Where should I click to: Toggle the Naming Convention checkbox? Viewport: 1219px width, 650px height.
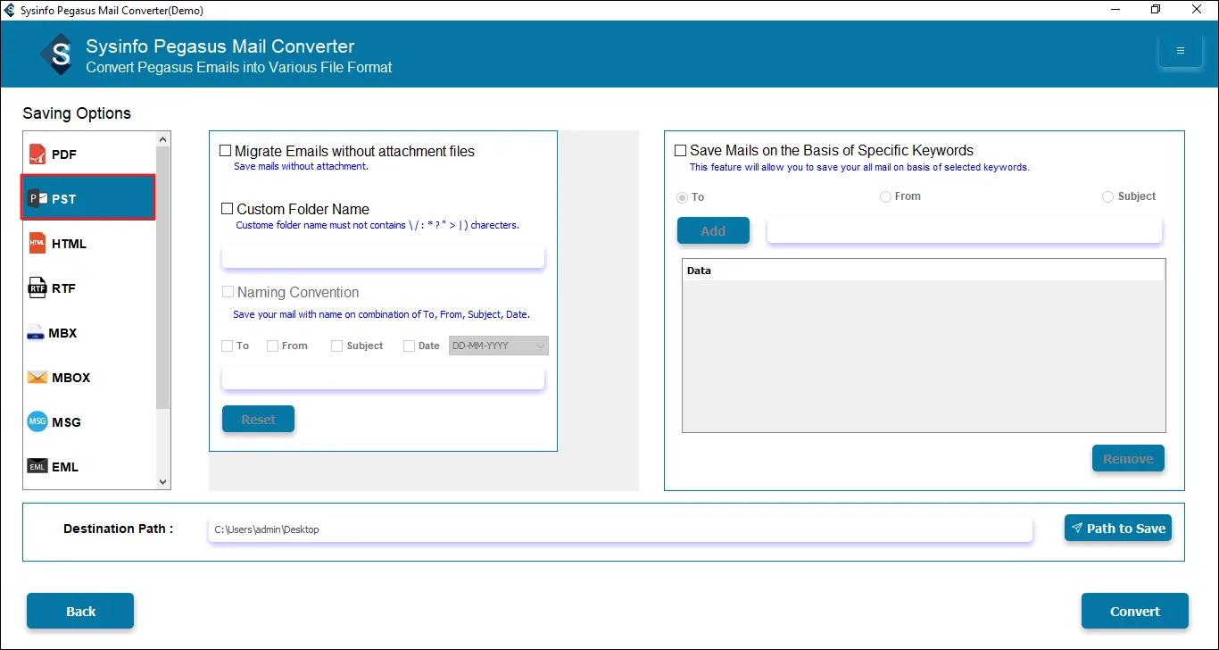[x=228, y=292]
